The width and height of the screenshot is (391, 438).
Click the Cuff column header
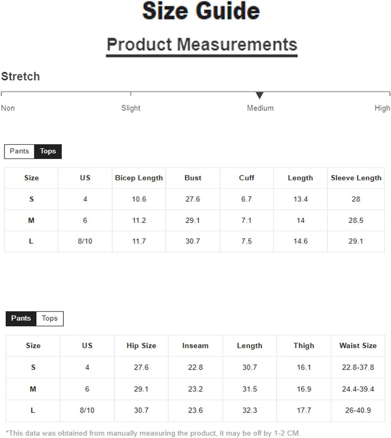coord(247,178)
